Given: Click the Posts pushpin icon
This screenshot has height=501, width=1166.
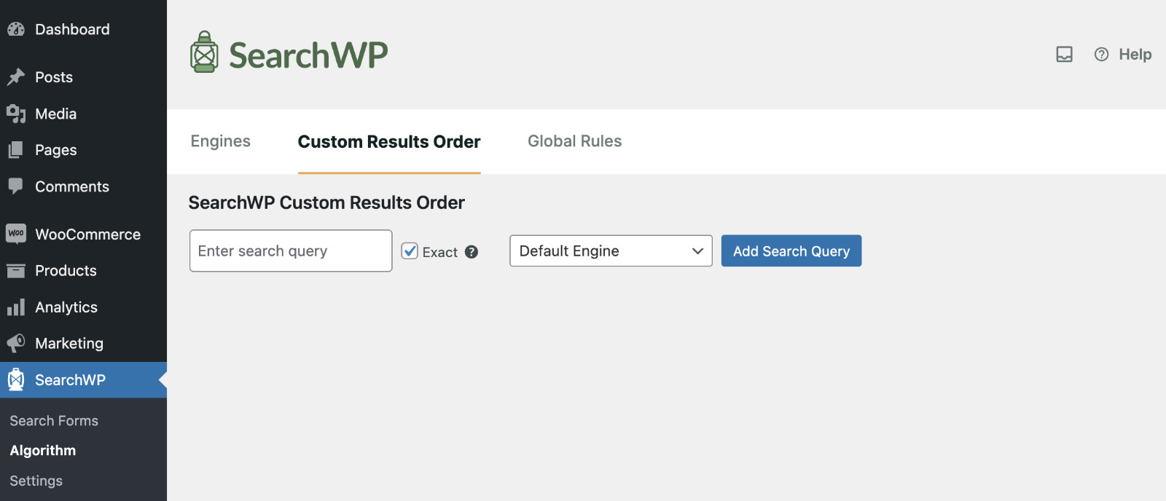Looking at the screenshot, I should [16, 77].
